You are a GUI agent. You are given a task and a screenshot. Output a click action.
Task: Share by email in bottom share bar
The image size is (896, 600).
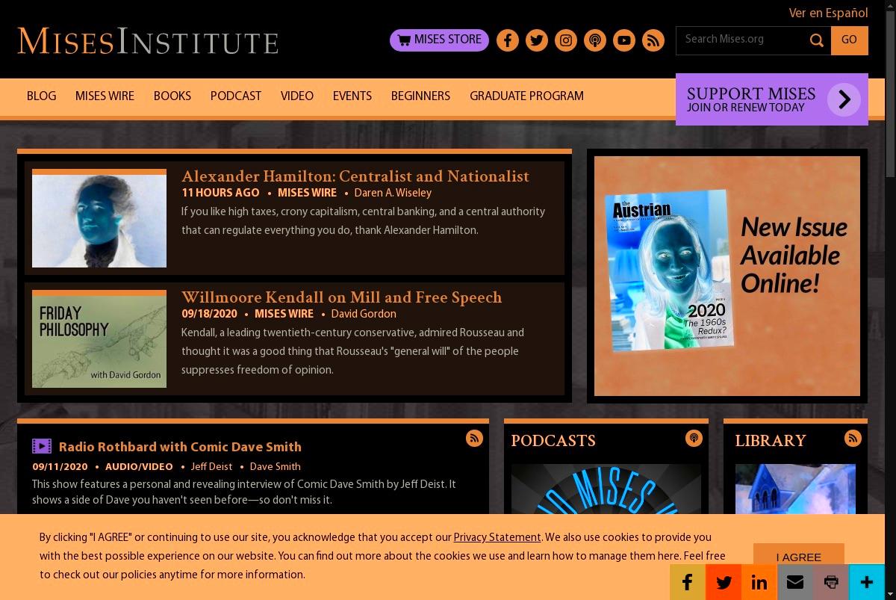tap(795, 582)
